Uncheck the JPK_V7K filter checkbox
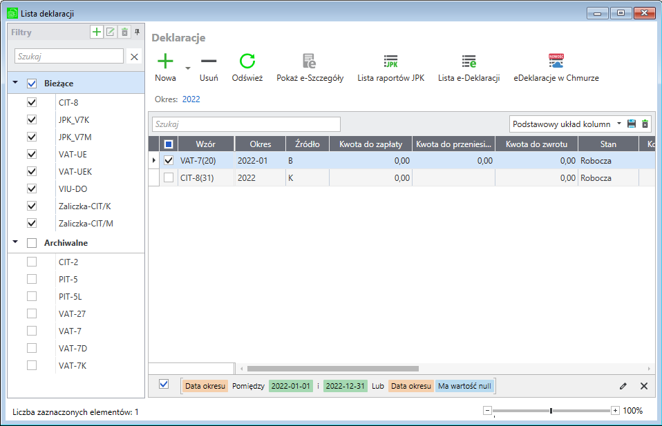662x426 pixels. 31,119
